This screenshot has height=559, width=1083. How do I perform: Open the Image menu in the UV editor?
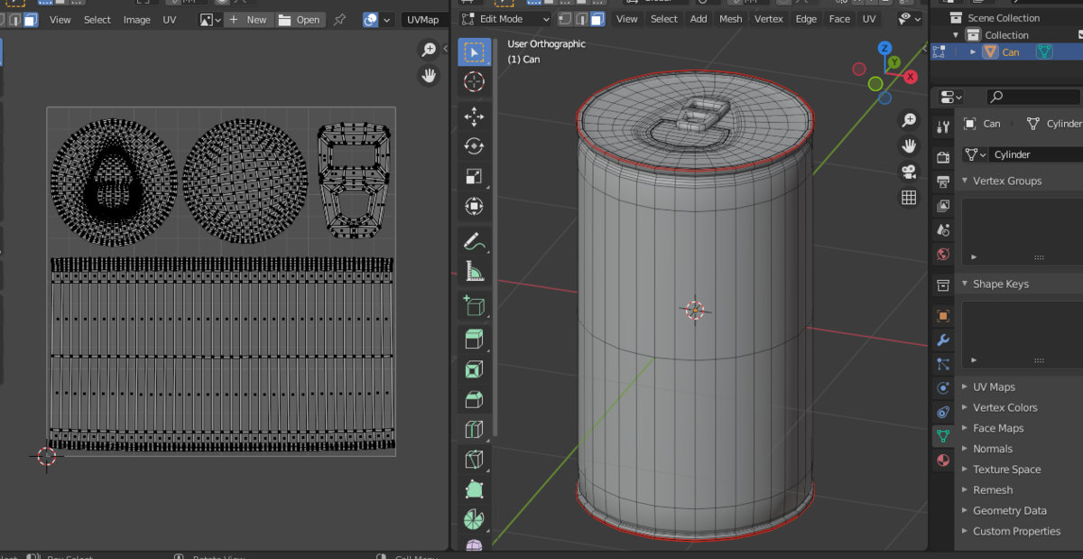(137, 19)
